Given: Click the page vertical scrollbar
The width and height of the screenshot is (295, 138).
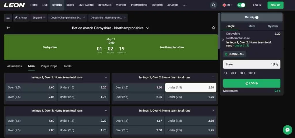Looking at the screenshot, I should 219,31.
